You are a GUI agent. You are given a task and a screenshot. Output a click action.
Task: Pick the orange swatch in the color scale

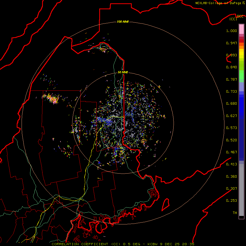tap(241, 47)
